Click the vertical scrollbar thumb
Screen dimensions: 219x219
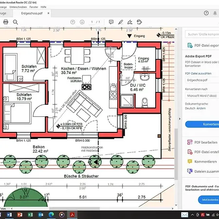pyautogui.click(x=176, y=154)
